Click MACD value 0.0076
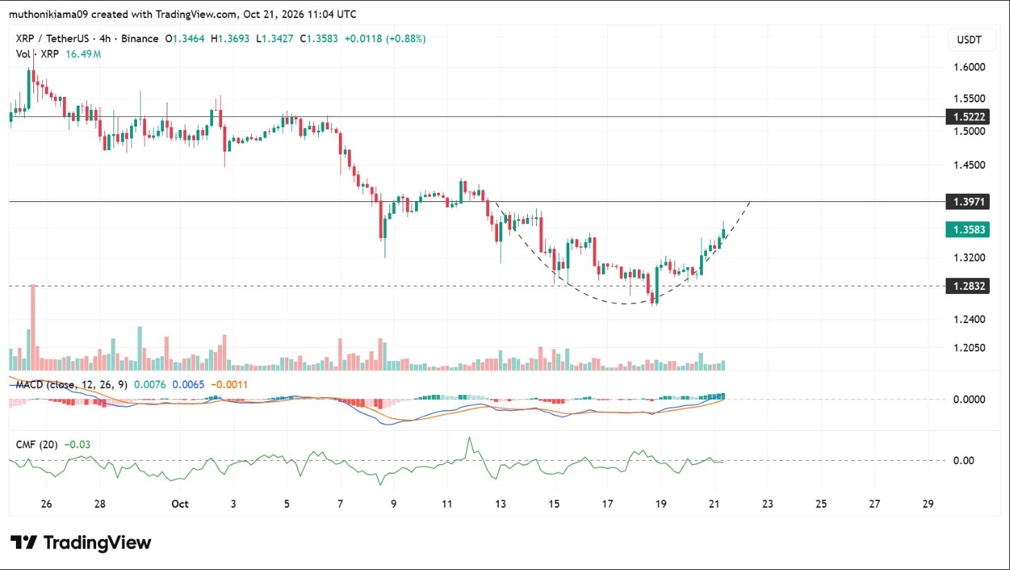This screenshot has width=1010, height=570. (x=150, y=385)
